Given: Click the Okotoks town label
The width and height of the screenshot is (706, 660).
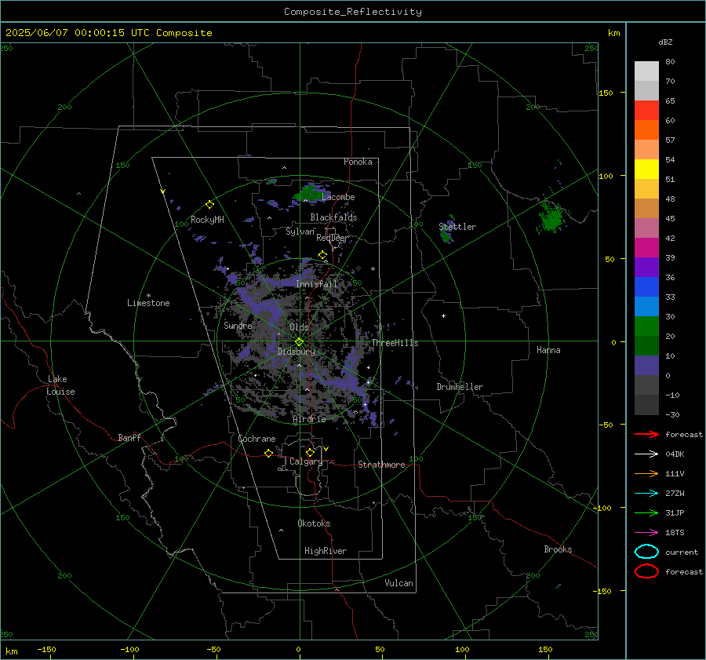Looking at the screenshot, I should 314,523.
